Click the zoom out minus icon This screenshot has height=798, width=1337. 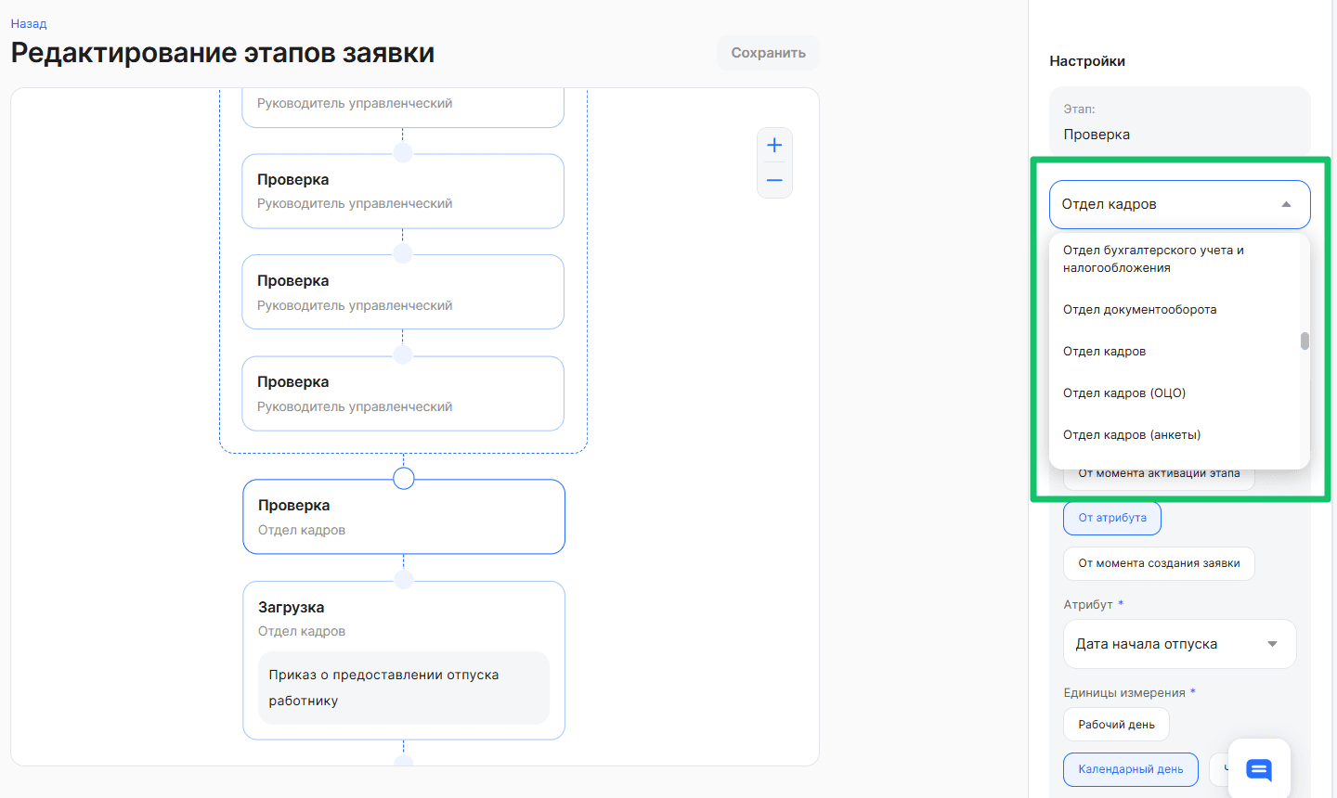tap(774, 180)
